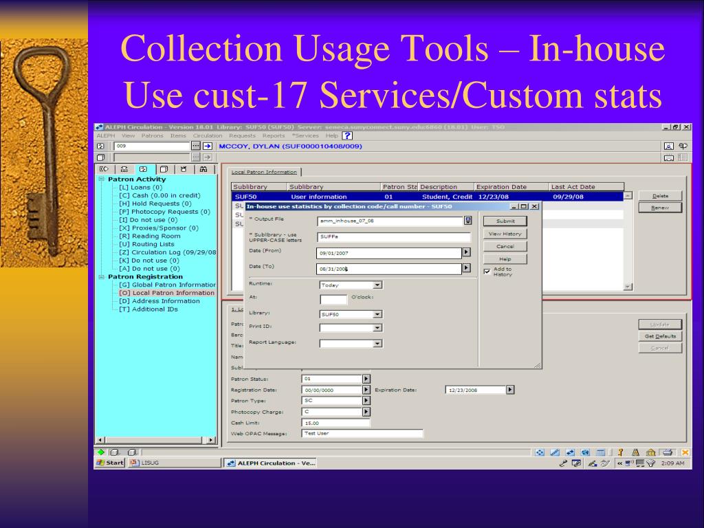Click the list lines icon at top right

click(x=683, y=157)
